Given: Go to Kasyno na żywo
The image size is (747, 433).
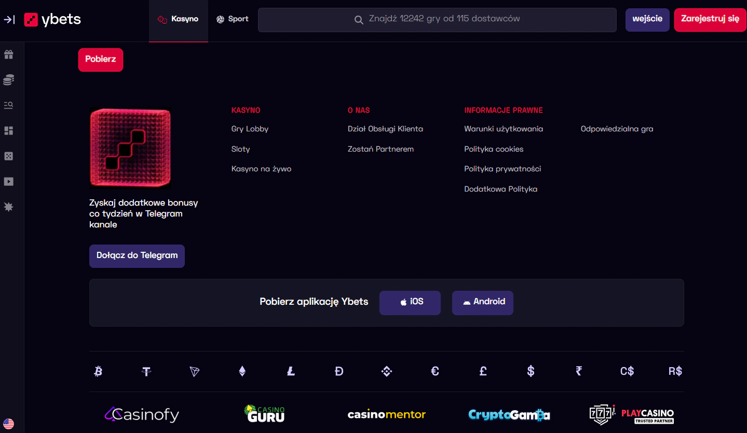Looking at the screenshot, I should [261, 169].
